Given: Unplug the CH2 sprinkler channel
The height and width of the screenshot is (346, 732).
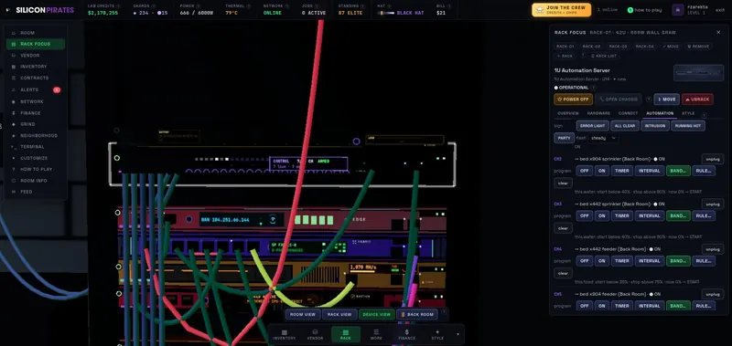Looking at the screenshot, I should coord(713,159).
